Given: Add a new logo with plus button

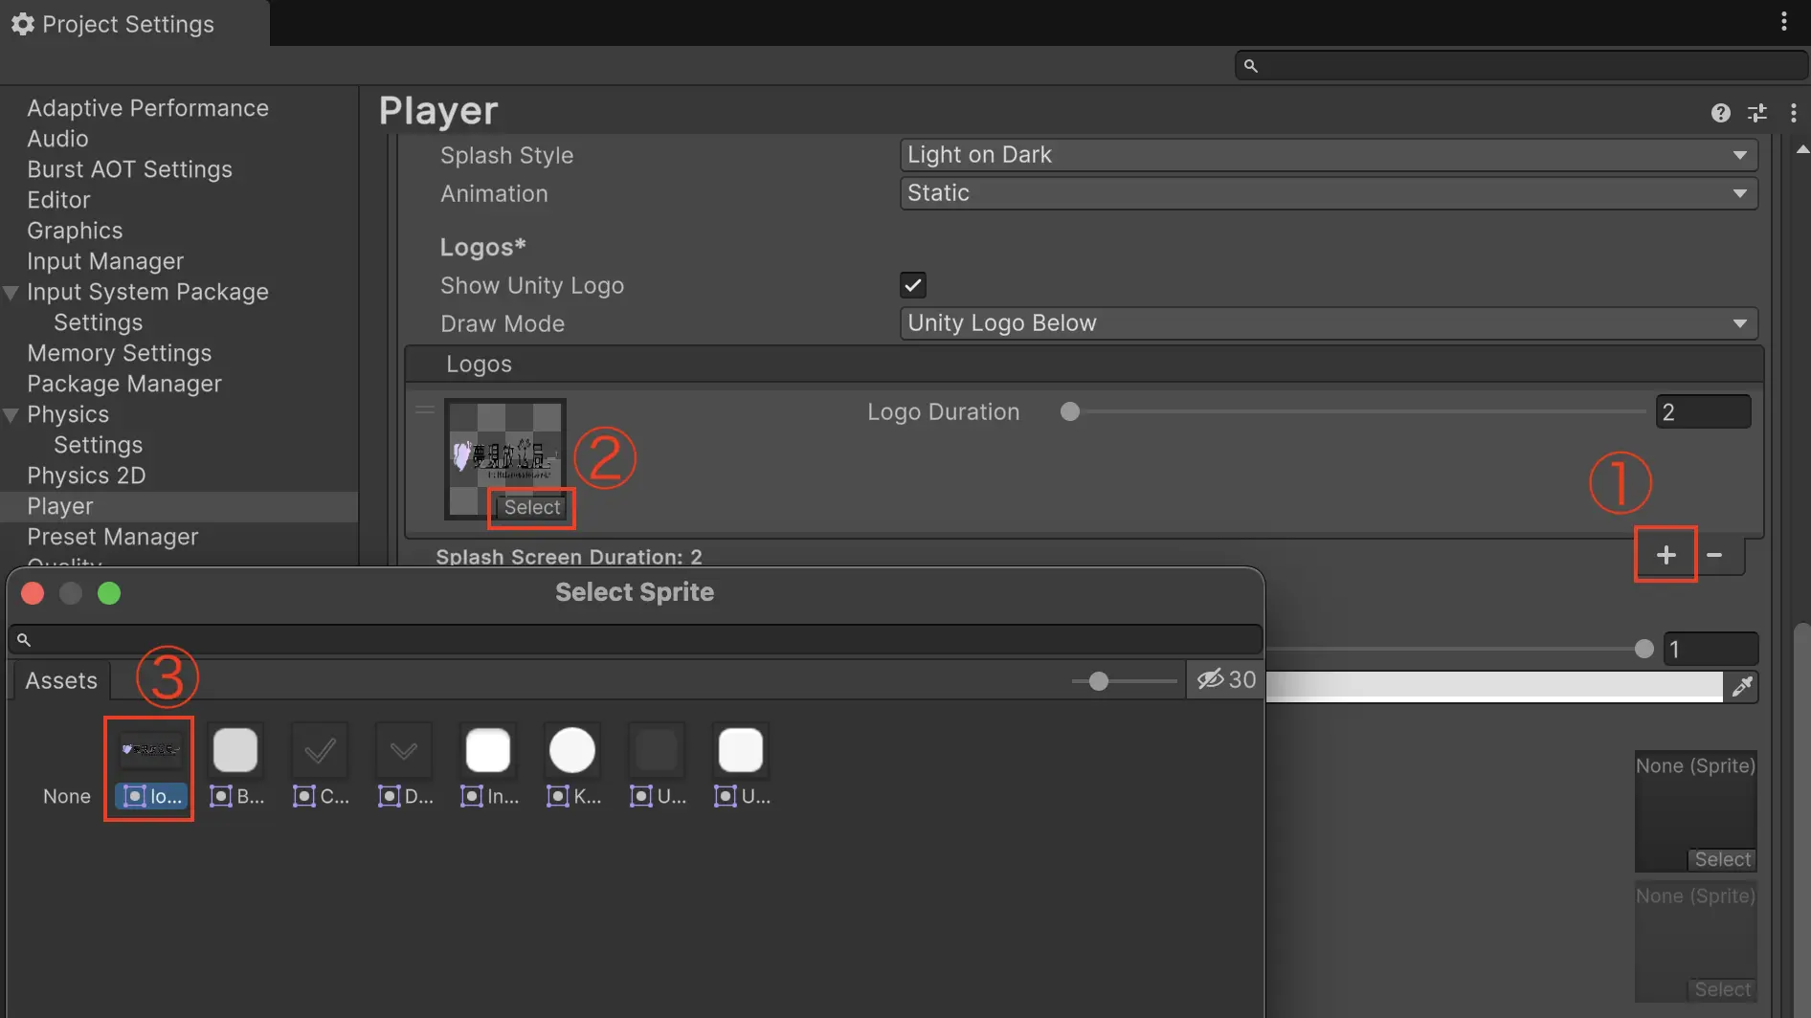Looking at the screenshot, I should tap(1666, 555).
